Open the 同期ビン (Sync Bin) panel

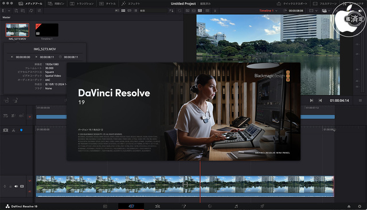[x=56, y=3]
